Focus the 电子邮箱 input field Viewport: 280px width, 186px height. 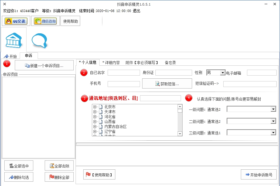coord(262,73)
